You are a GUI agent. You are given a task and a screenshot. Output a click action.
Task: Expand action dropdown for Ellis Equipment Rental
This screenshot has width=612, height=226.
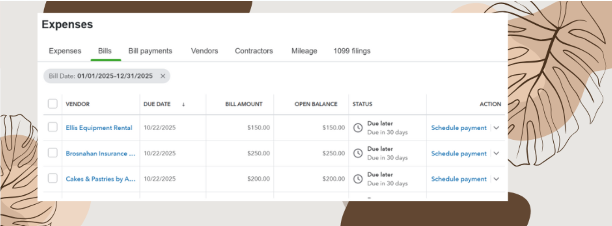click(x=497, y=128)
